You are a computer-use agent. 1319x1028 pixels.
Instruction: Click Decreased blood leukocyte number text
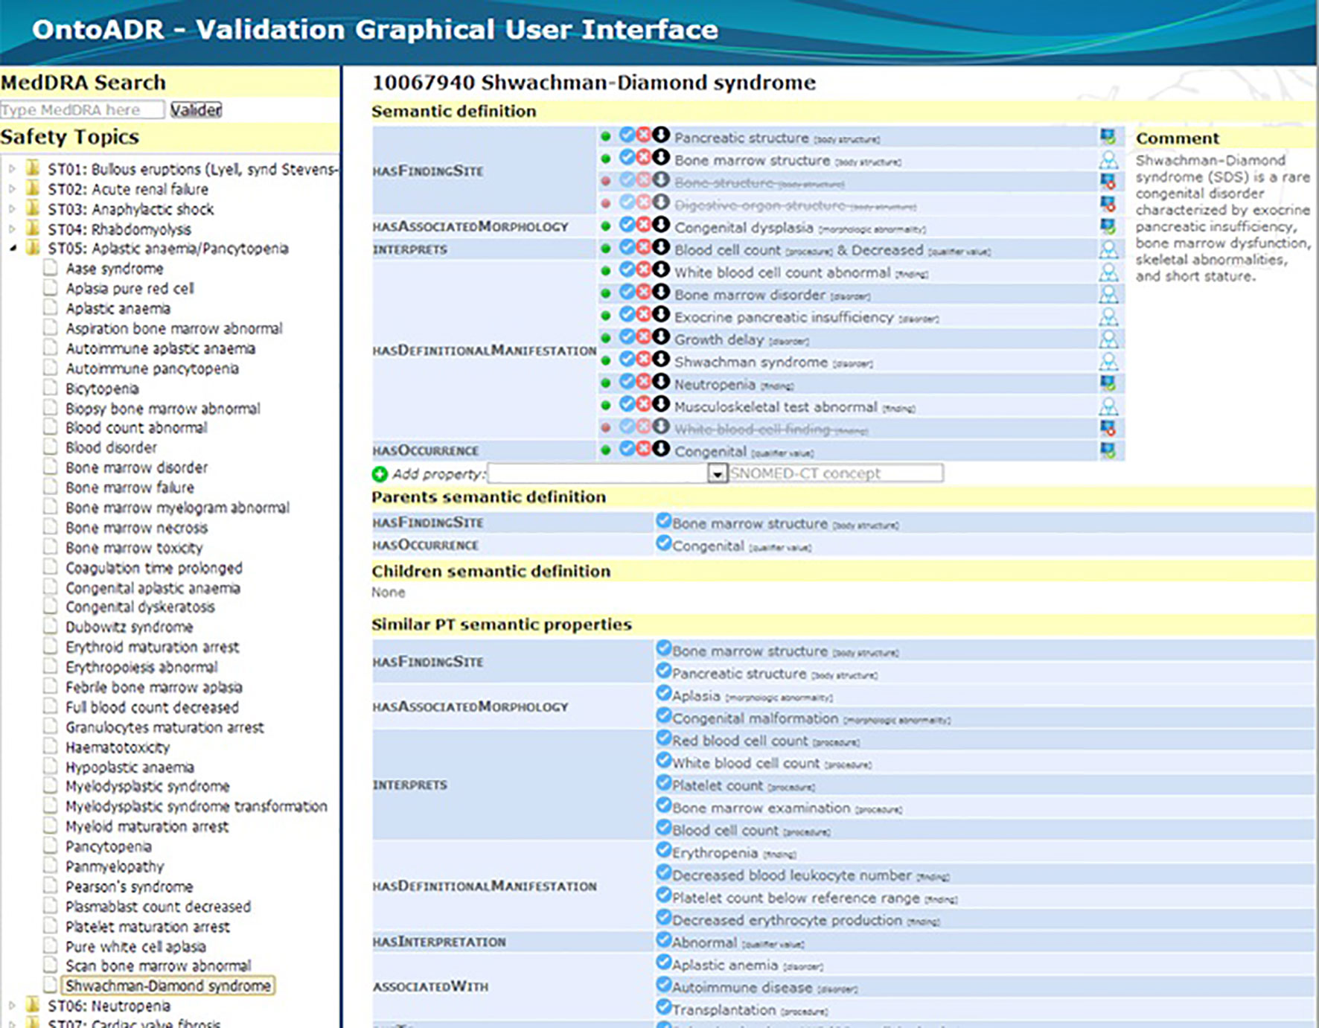tap(792, 875)
